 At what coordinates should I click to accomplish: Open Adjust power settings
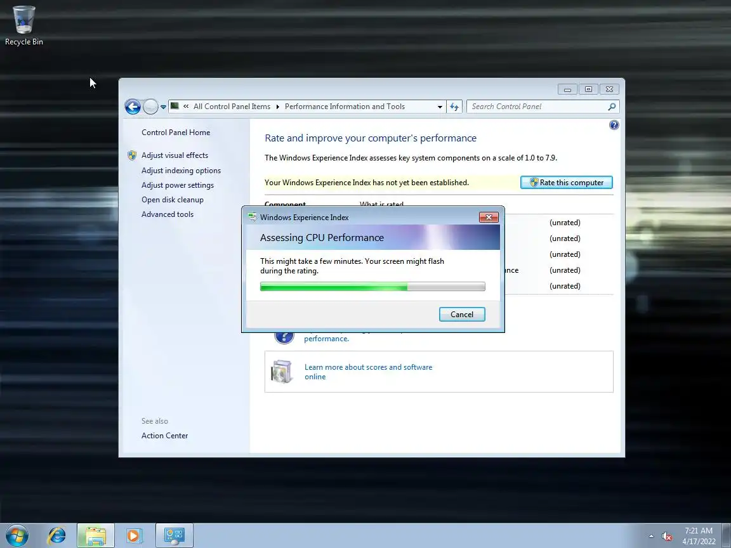178,185
